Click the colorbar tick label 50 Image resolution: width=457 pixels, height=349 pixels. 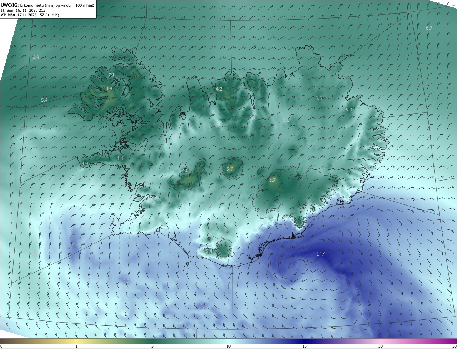pyautogui.click(x=454, y=346)
